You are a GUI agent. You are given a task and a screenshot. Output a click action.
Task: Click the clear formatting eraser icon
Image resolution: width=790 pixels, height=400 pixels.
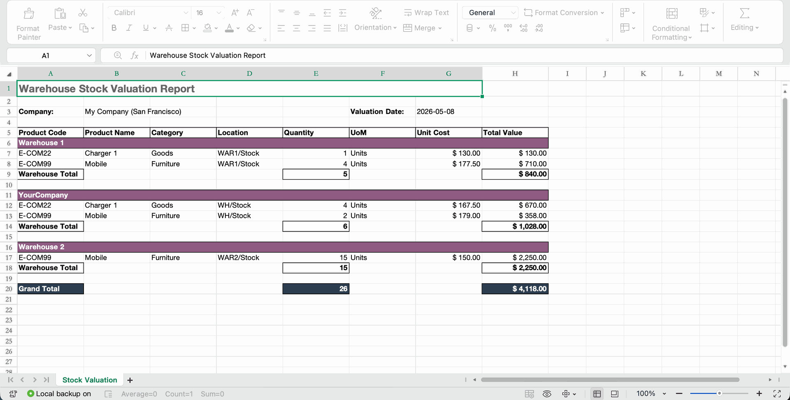click(x=251, y=28)
